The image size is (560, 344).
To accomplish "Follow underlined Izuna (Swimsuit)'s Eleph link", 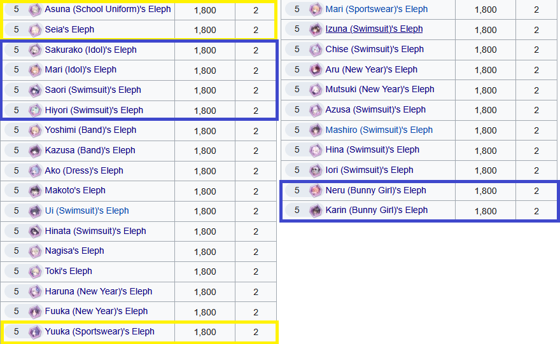I will coord(374,29).
